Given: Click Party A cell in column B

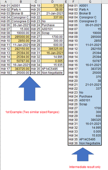Looking at the screenshot, I should pyautogui.click(x=21, y=10).
